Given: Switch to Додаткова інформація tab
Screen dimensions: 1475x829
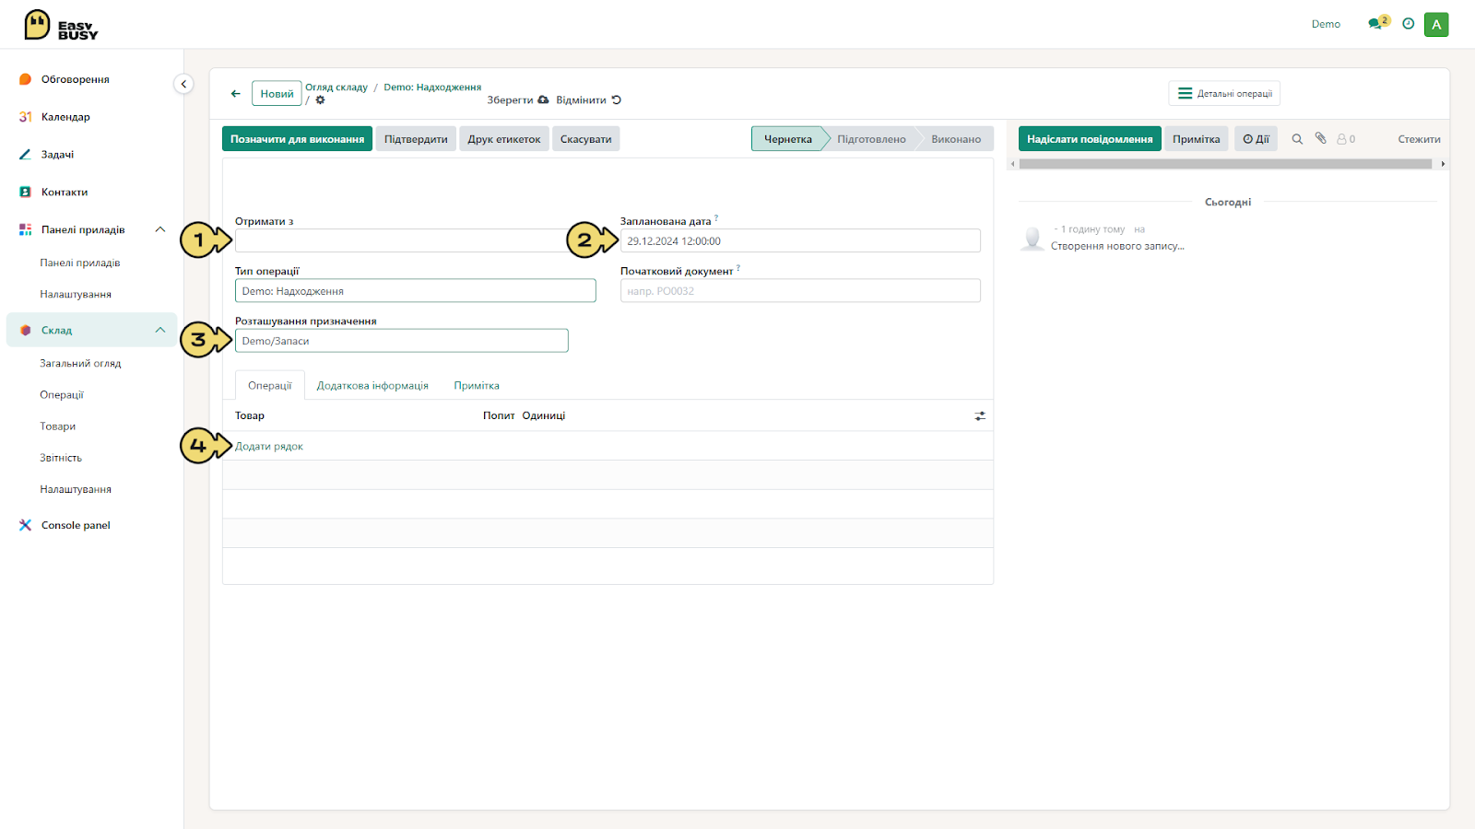Looking at the screenshot, I should click(372, 386).
